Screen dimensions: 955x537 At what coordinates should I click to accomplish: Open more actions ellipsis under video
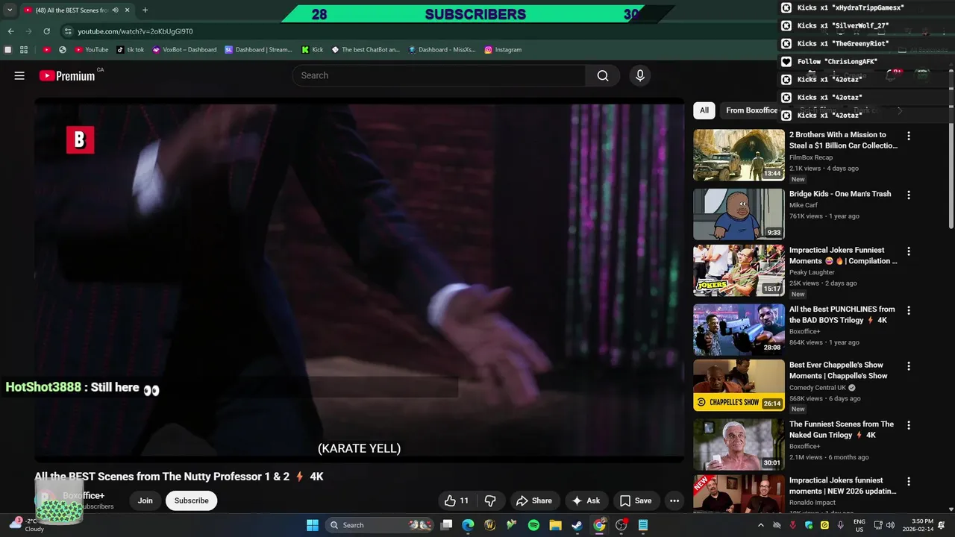[674, 500]
